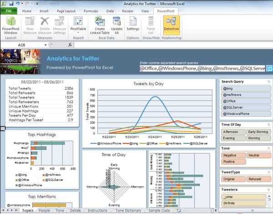This screenshot has height=214, width=273.
Task: Select the 0infinite tweeter
Action: tap(243, 203)
